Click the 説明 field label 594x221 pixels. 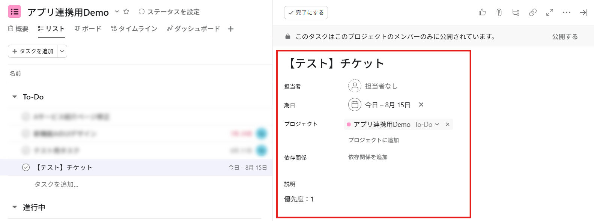[x=289, y=184]
